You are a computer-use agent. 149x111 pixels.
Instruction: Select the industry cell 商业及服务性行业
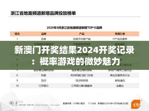(120, 75)
